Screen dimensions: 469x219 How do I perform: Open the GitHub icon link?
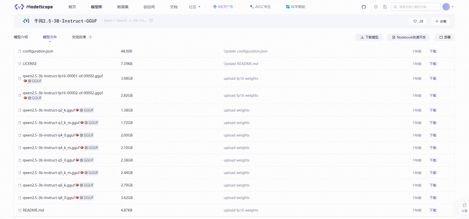(364, 7)
